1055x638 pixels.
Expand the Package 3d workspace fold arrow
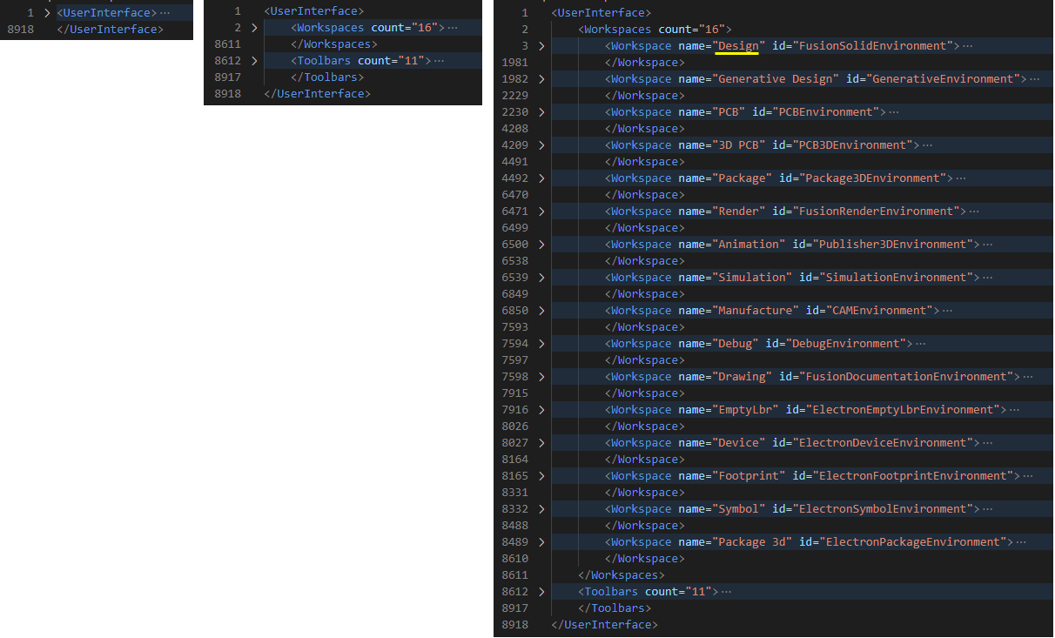541,542
